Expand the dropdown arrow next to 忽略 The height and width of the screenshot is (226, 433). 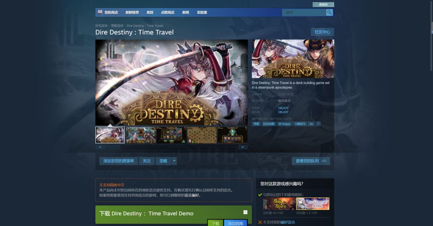click(174, 161)
